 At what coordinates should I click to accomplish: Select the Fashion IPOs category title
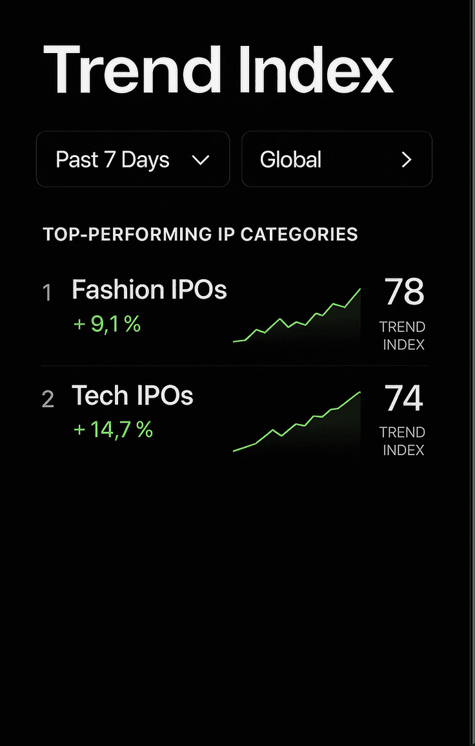pyautogui.click(x=149, y=289)
